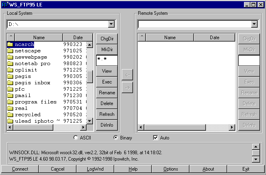Sort local files by Name column
The image size is (266, 175).
tap(39, 38)
